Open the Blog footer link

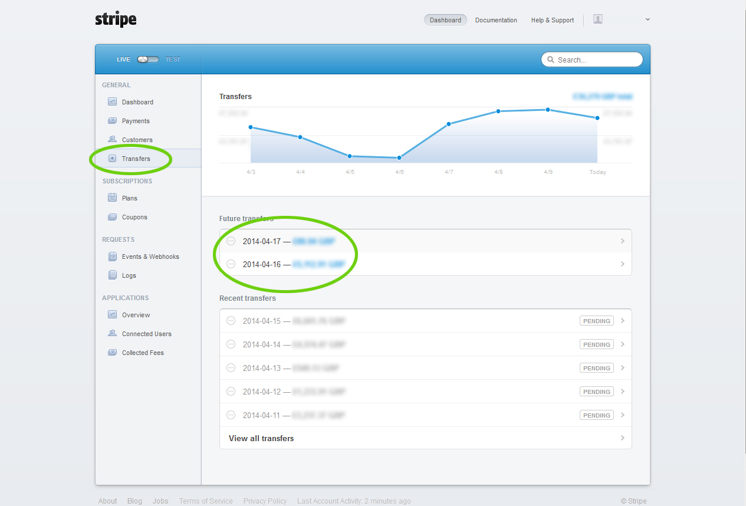[x=134, y=501]
